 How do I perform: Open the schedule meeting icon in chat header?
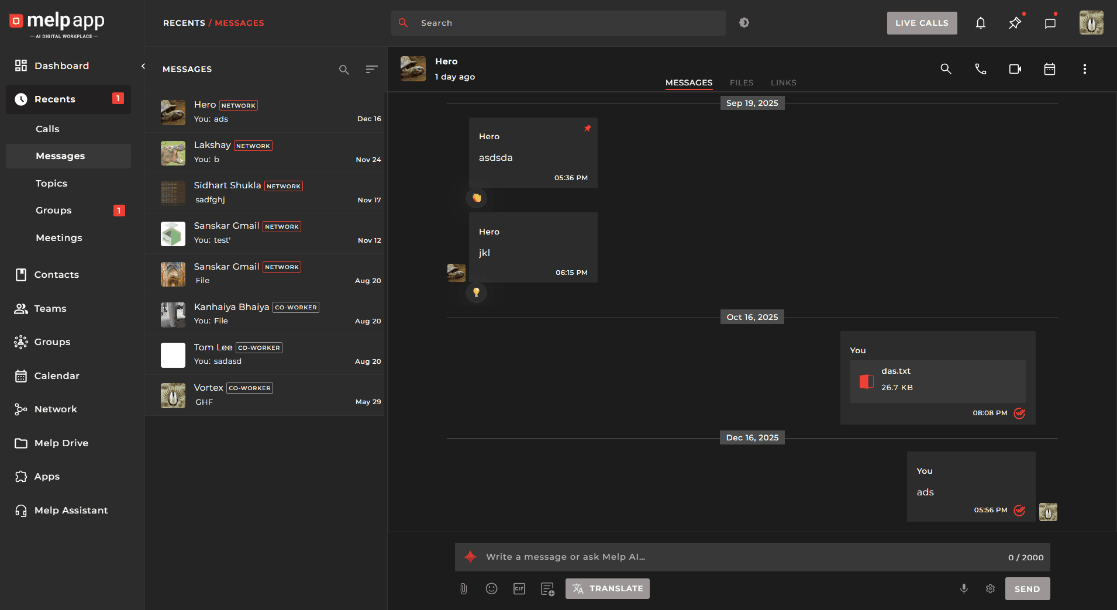[x=1049, y=69]
